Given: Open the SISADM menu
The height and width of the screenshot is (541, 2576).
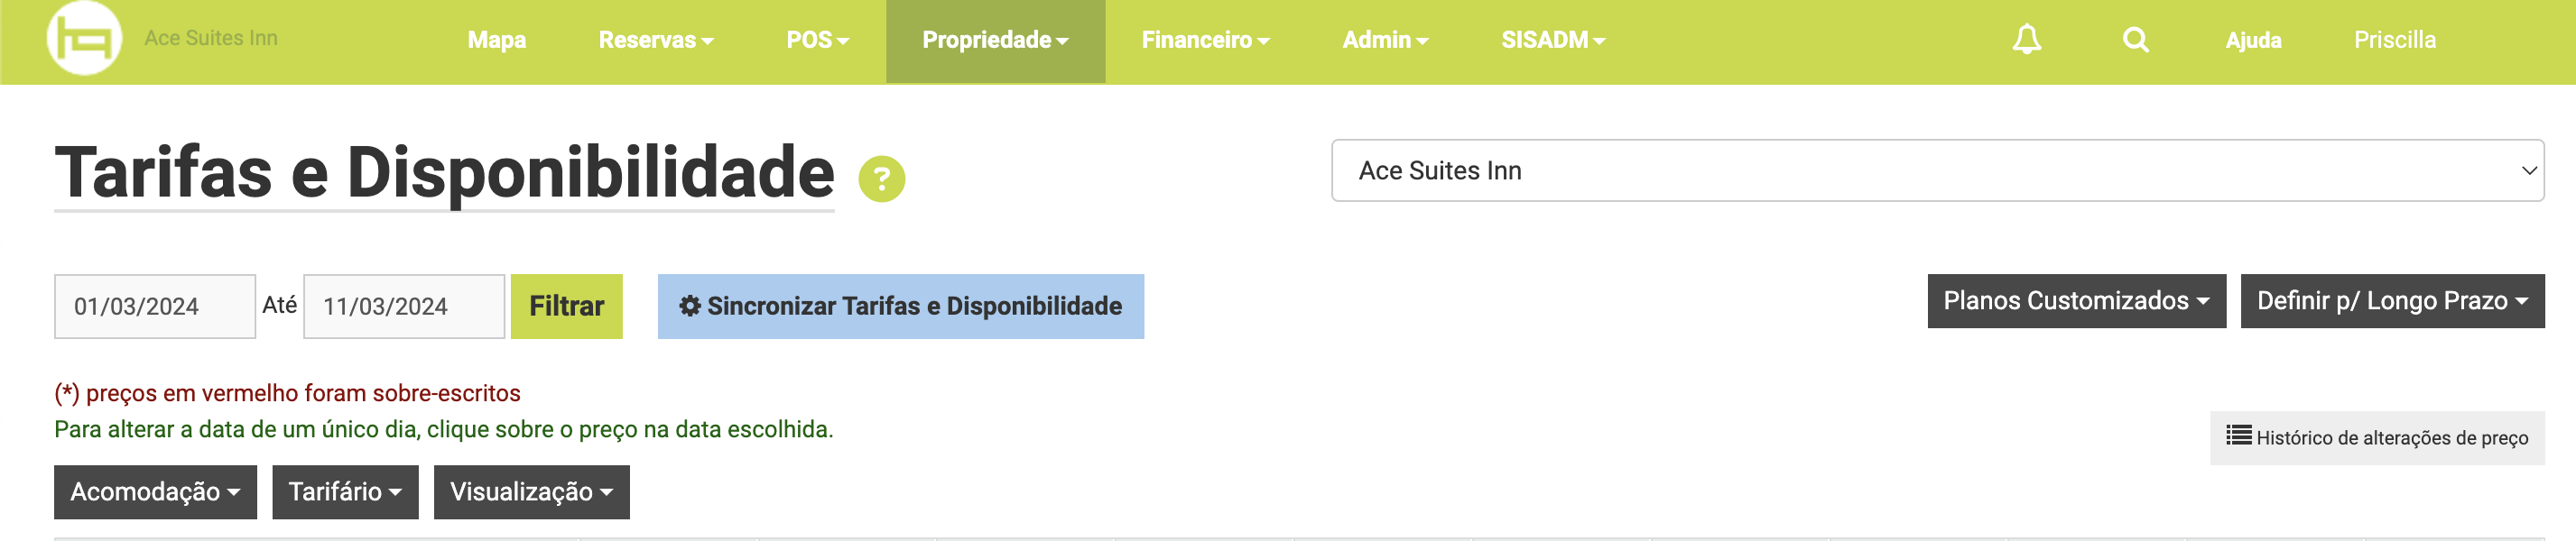Looking at the screenshot, I should [1552, 40].
